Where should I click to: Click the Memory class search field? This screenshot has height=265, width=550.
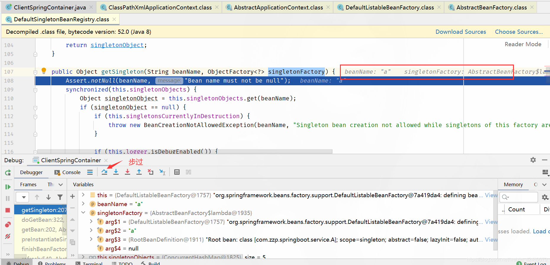(519, 197)
